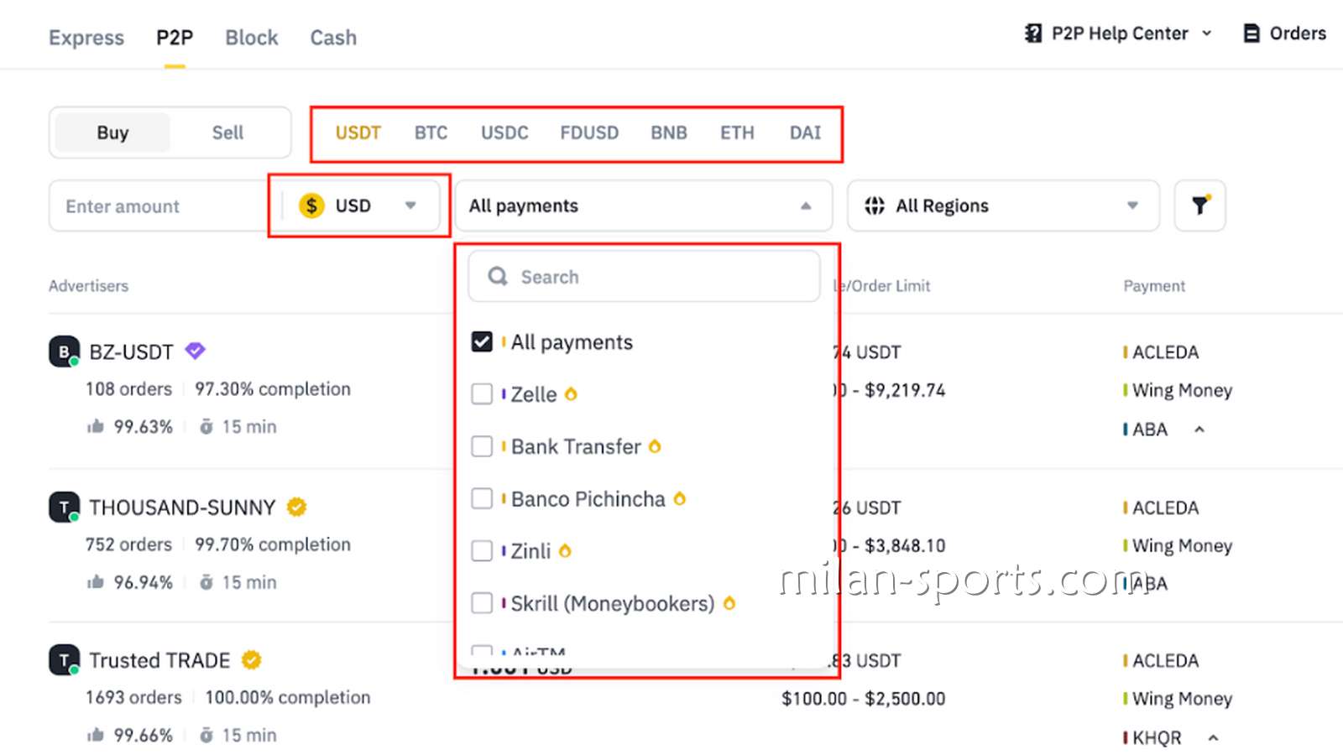Image resolution: width=1343 pixels, height=755 pixels.
Task: Open the All Regions dropdown
Action: (1003, 206)
